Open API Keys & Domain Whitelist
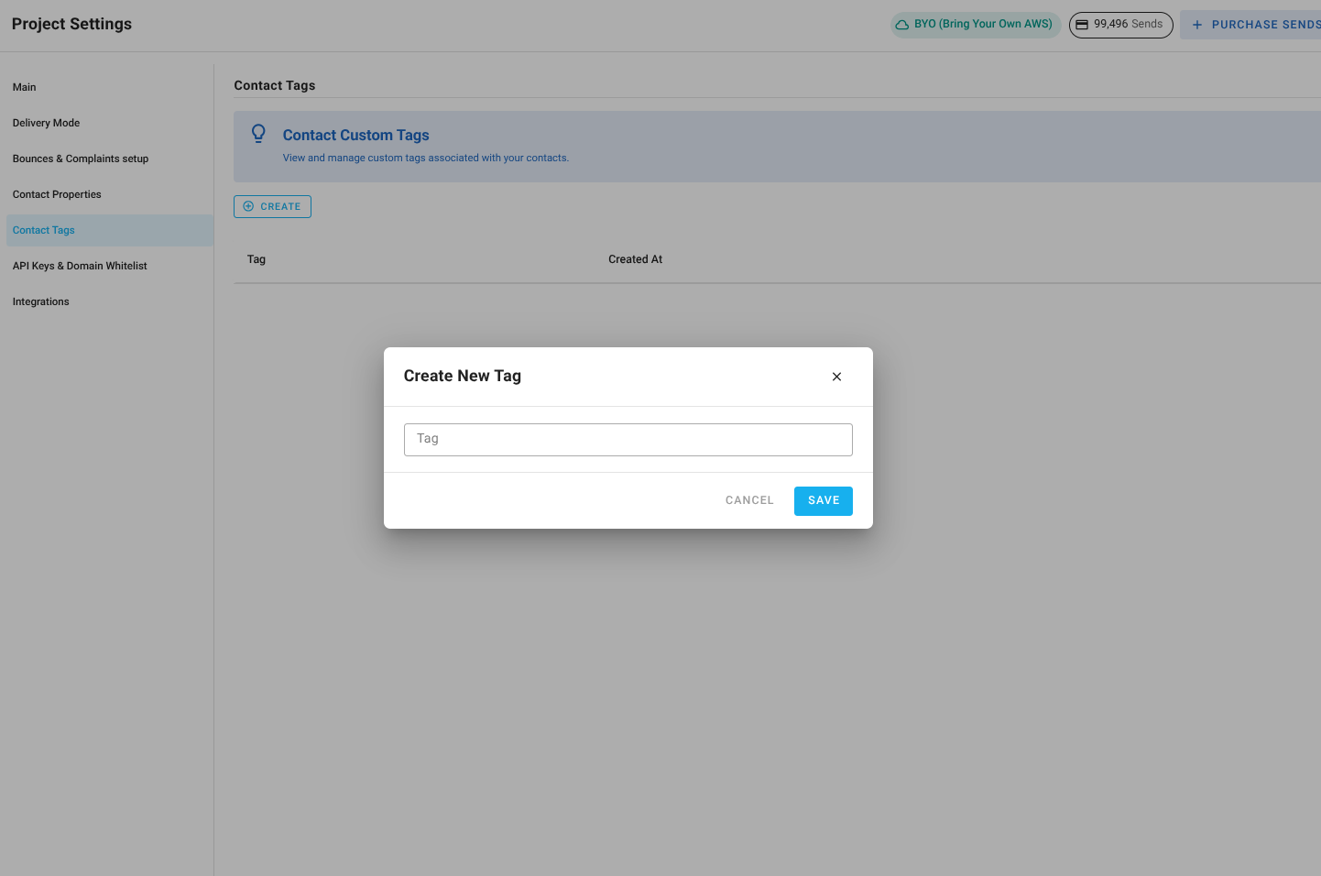The image size is (1321, 876). click(x=80, y=266)
